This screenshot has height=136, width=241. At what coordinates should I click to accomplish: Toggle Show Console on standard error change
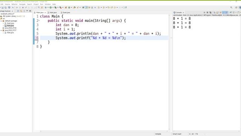click(x=226, y=12)
